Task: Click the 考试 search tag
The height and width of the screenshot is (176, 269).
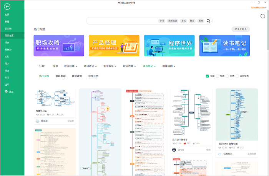Action: click(x=184, y=21)
